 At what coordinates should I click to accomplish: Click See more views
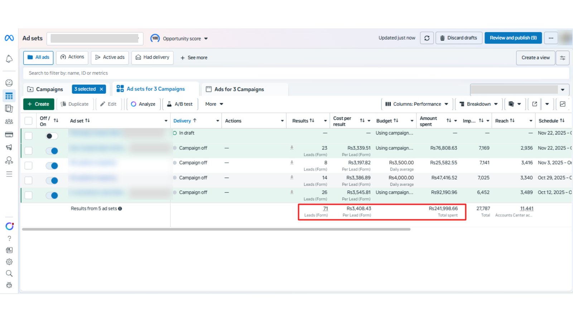point(194,58)
